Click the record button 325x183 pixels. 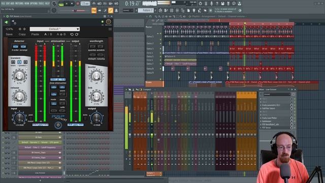pos(78,4)
